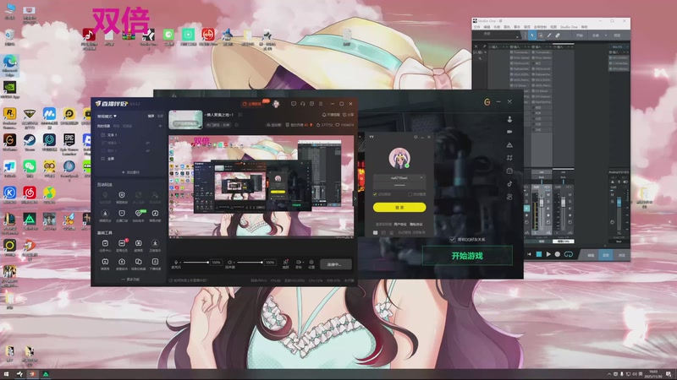Click play in Studio One transport
This screenshot has height=380, width=677.
pos(548,254)
